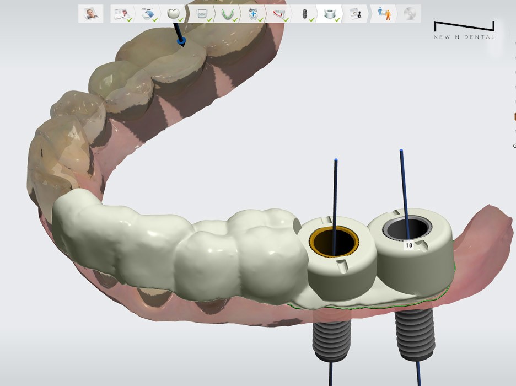Open the document stamp approval step
Screen dimensions: 516x386
click(x=357, y=14)
